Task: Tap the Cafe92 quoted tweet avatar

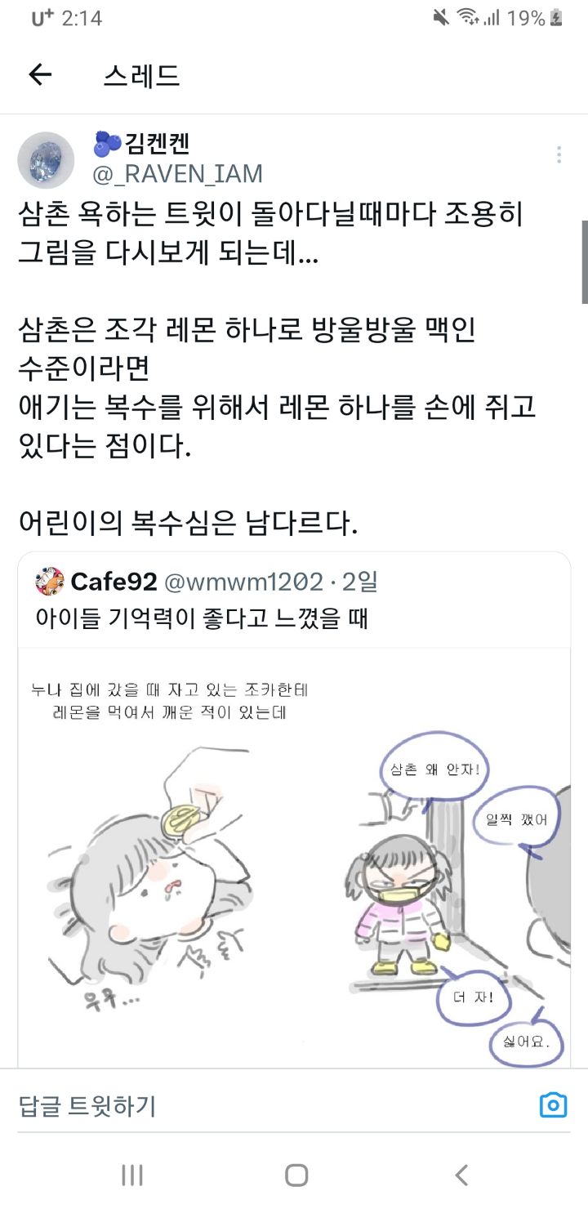Action: coord(49,582)
